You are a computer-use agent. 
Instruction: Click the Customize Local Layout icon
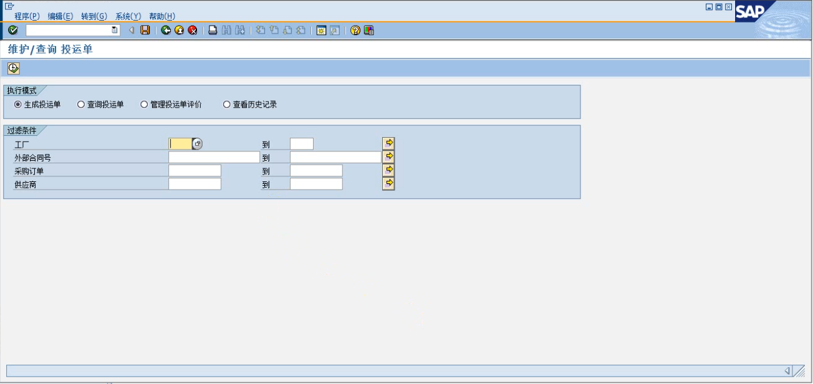pos(369,30)
